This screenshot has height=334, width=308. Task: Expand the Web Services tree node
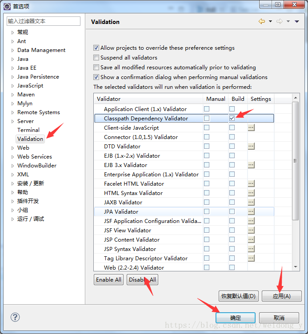12,157
